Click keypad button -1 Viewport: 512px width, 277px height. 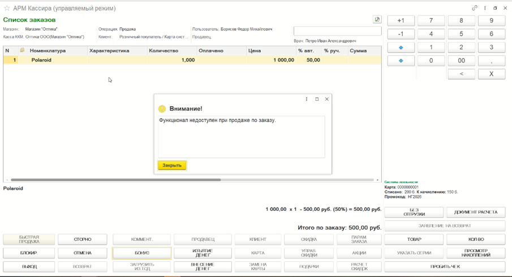click(401, 34)
